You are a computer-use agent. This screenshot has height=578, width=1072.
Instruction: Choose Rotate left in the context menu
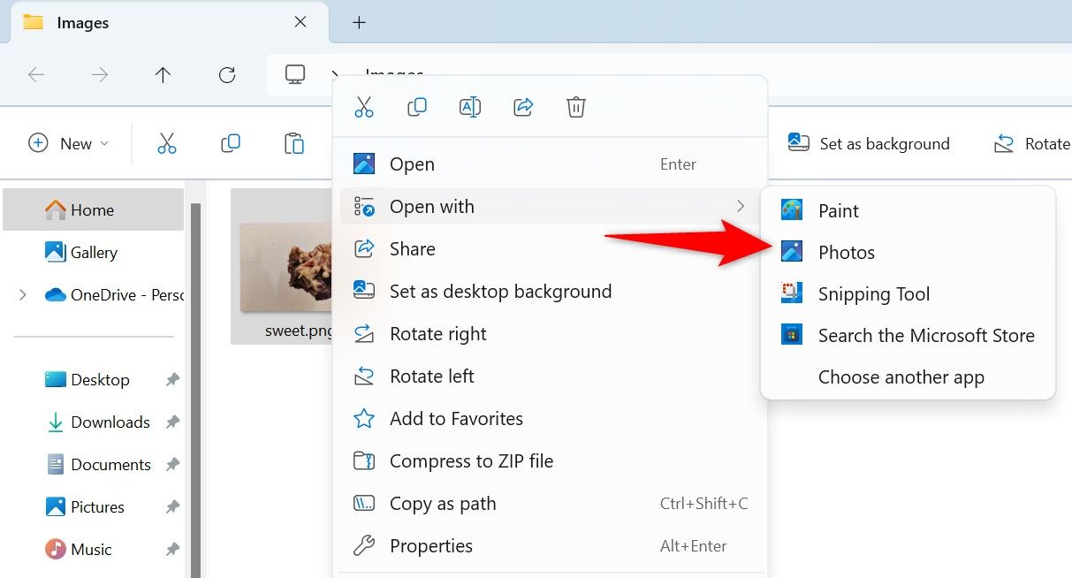pos(550,376)
